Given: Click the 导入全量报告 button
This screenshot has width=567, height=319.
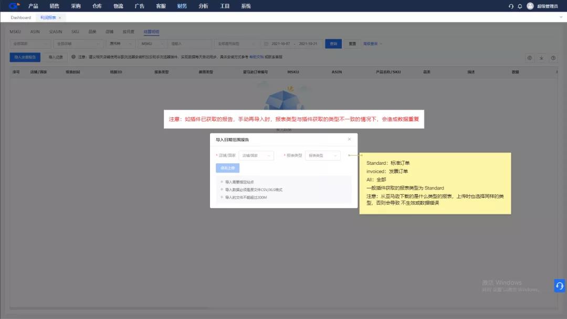Looking at the screenshot, I should [24, 57].
